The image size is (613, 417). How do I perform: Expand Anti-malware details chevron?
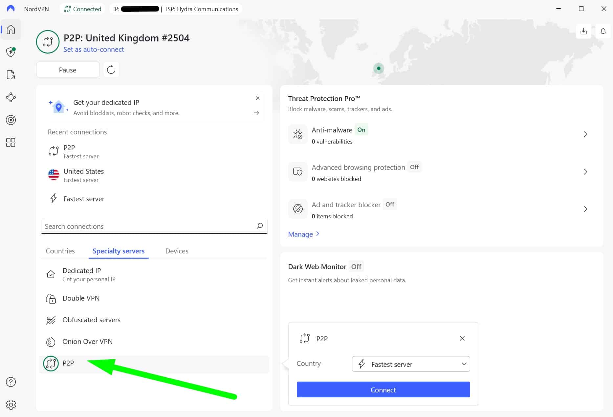click(585, 134)
